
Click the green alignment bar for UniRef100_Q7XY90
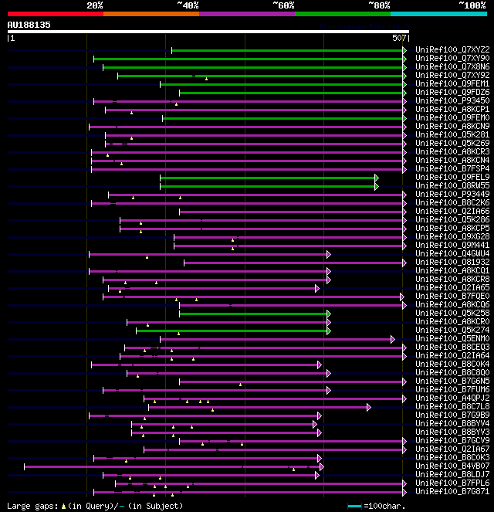pyautogui.click(x=249, y=59)
